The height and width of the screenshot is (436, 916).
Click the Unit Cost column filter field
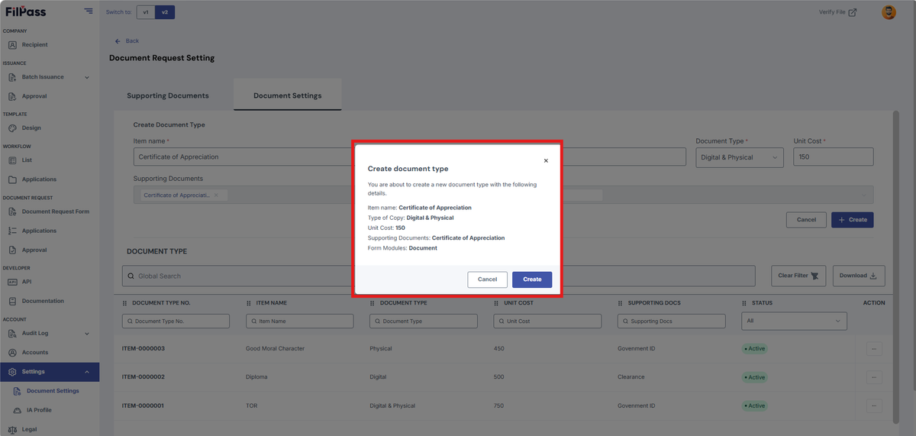[x=547, y=321]
